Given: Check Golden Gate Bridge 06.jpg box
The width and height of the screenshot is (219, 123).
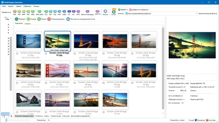Looking at the screenshot, I should [x=17, y=83].
